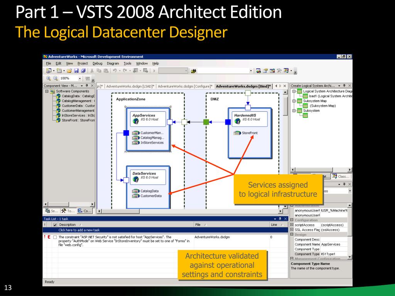395x296 pixels.
Task: Sort tasks by the Description column header
Action: point(126,225)
